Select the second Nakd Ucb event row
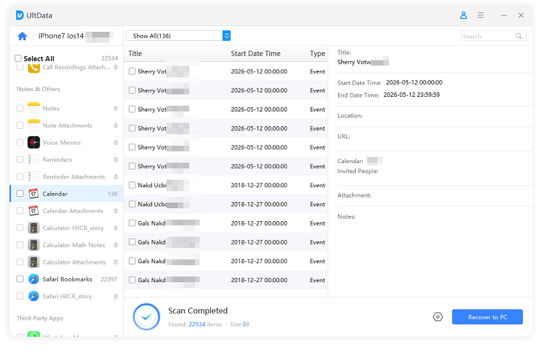Viewport: 542px width, 351px height. point(226,204)
